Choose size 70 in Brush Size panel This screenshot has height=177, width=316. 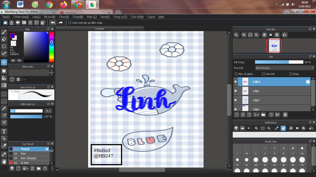coord(302,161)
